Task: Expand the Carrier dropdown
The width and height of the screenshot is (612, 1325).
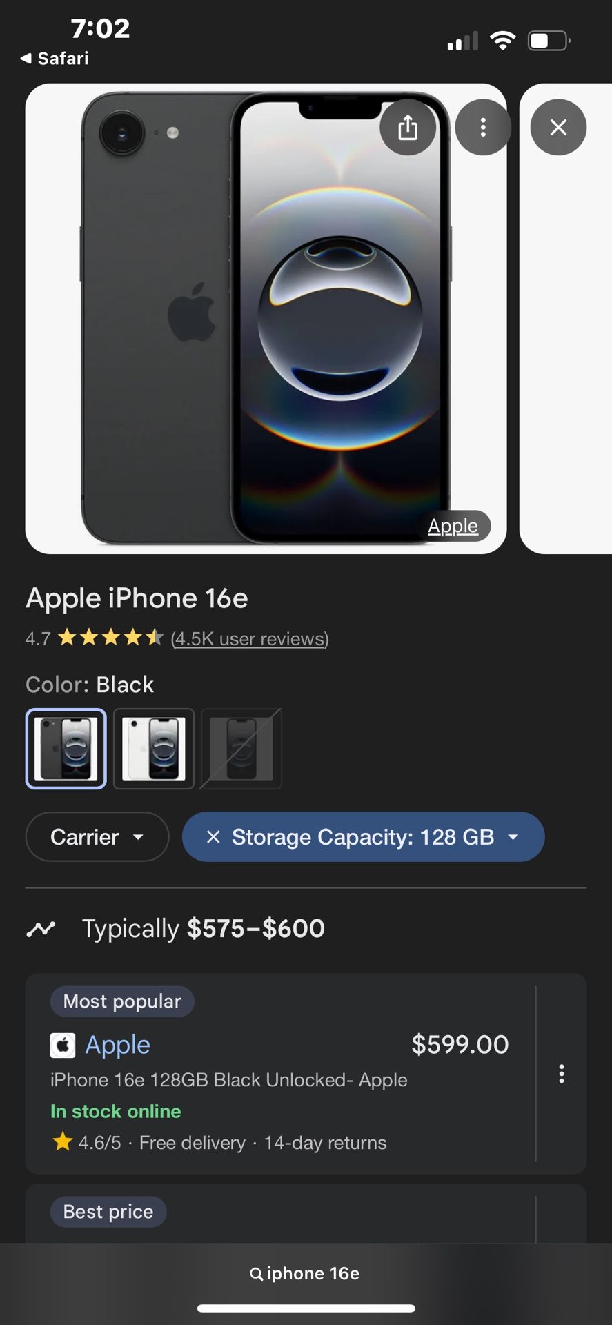Action: point(97,837)
